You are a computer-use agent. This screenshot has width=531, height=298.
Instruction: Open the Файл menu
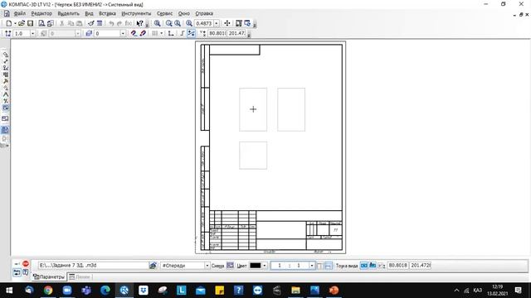click(x=20, y=13)
